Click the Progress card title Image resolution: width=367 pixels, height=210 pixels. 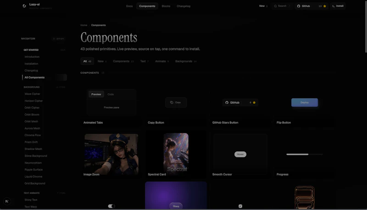(x=283, y=174)
